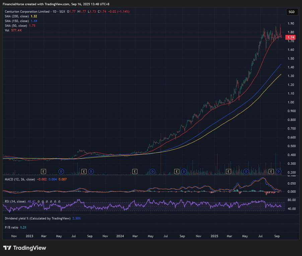Select the SMA (50, close) indicator legend

pyautogui.click(x=16, y=25)
